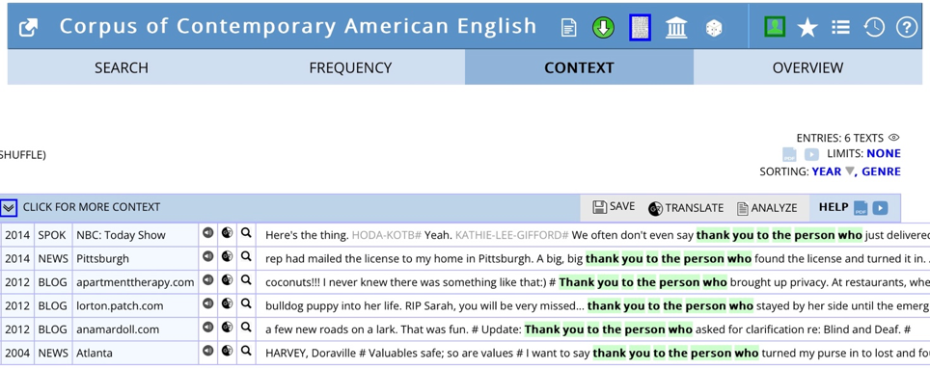Click the HELP label in toolbar
The width and height of the screenshot is (930, 368).
pyautogui.click(x=834, y=207)
